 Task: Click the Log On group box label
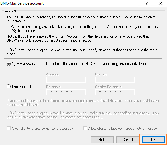(10, 11)
